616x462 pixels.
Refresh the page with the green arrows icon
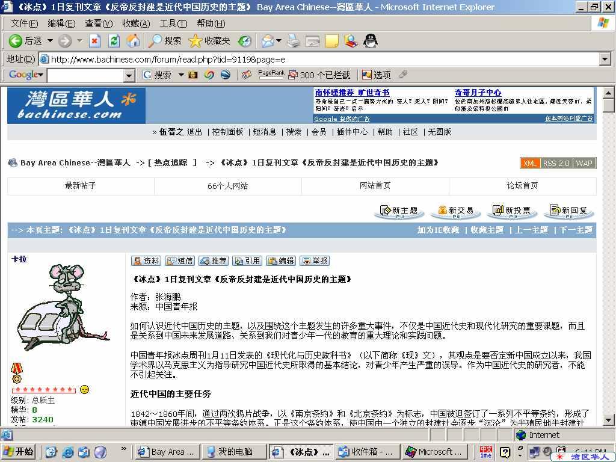tap(114, 40)
